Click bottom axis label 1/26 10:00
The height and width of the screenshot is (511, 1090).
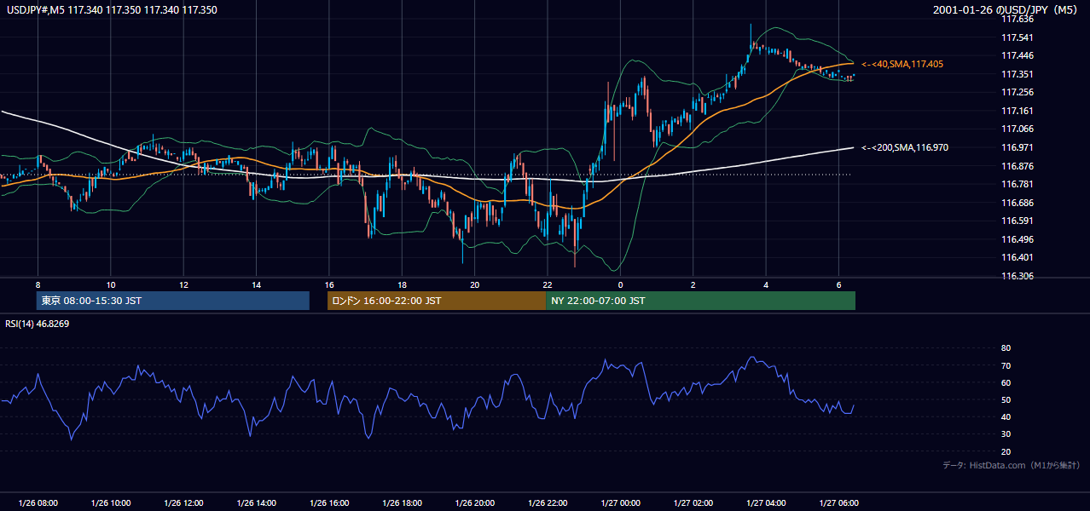111,503
